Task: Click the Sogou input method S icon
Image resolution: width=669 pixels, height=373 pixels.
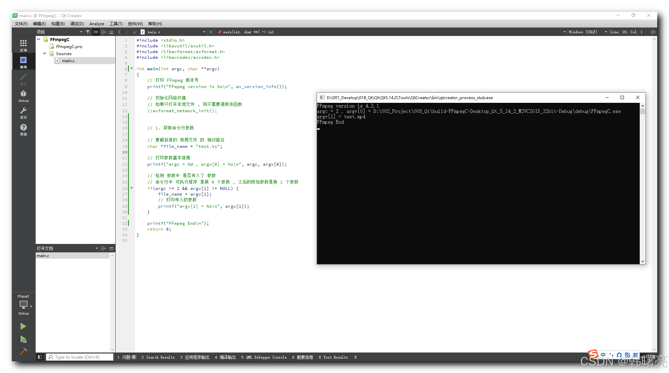Action: tap(593, 354)
